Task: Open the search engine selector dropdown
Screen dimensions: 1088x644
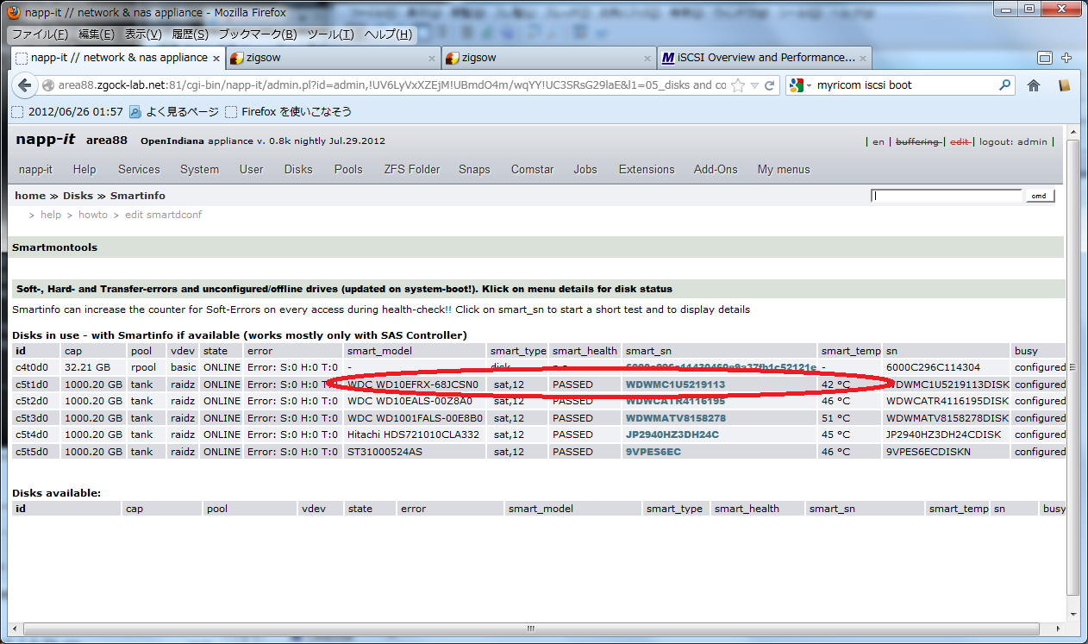Action: (799, 85)
